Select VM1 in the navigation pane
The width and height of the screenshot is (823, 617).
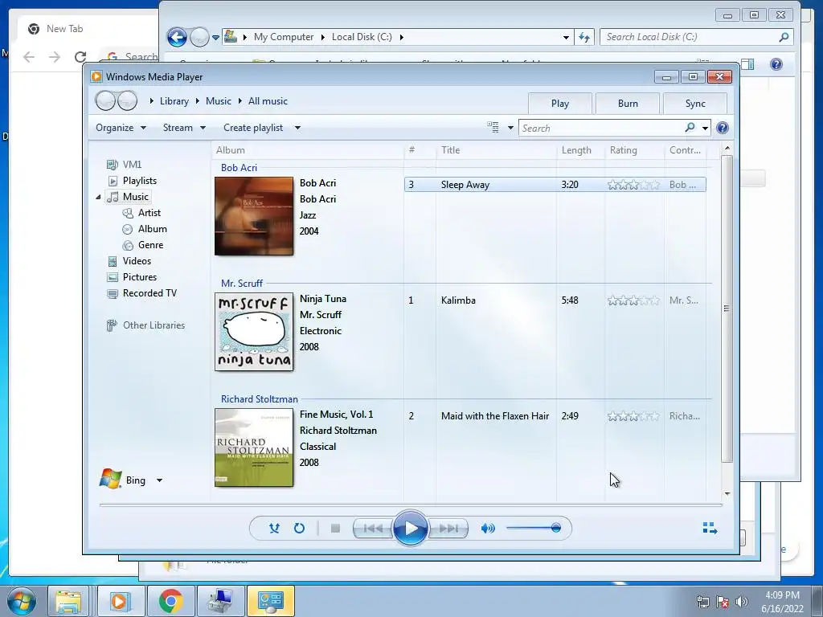coord(132,165)
